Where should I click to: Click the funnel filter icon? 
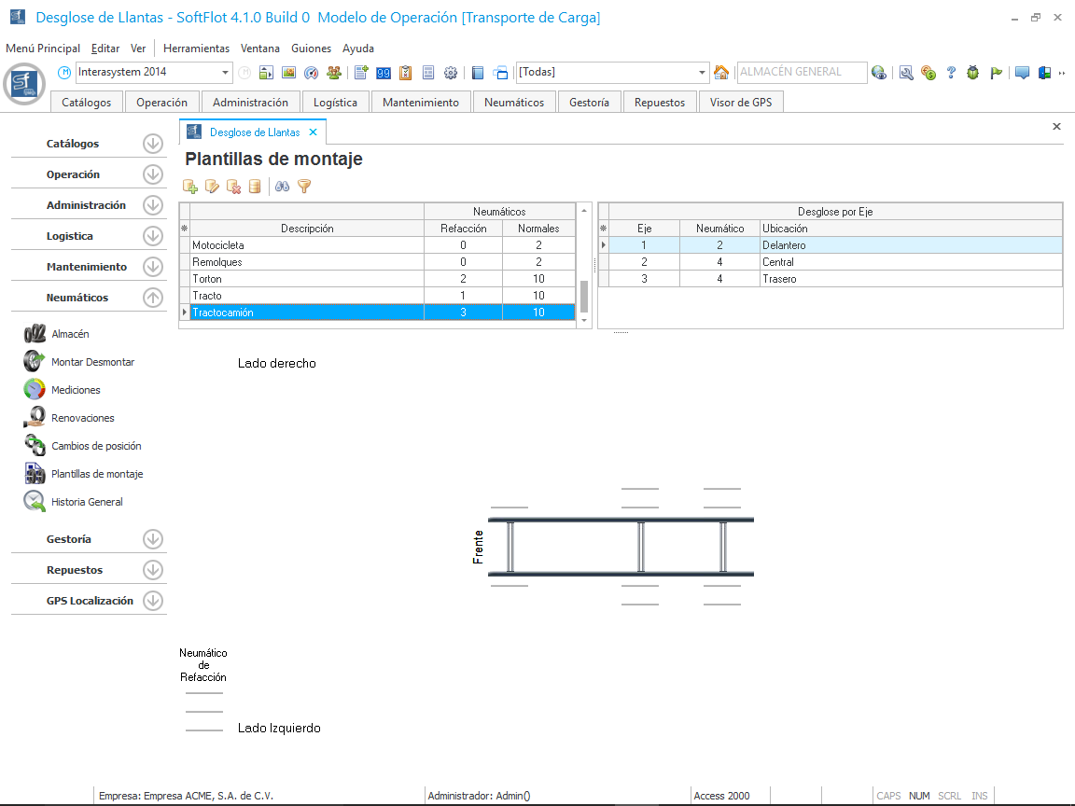coord(303,187)
